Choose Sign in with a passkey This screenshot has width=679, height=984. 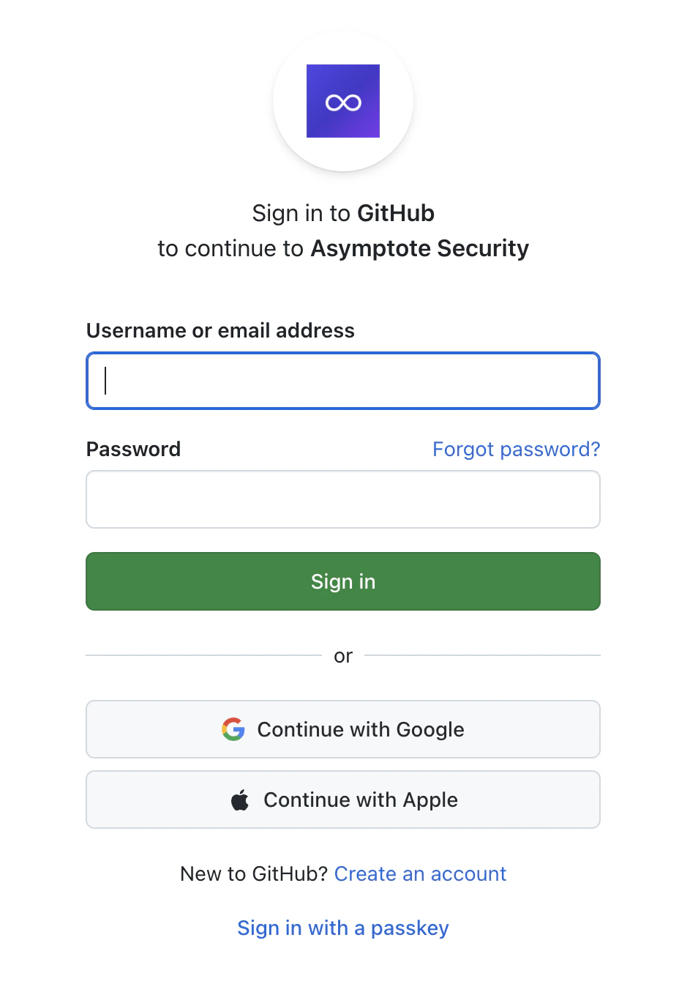(342, 928)
